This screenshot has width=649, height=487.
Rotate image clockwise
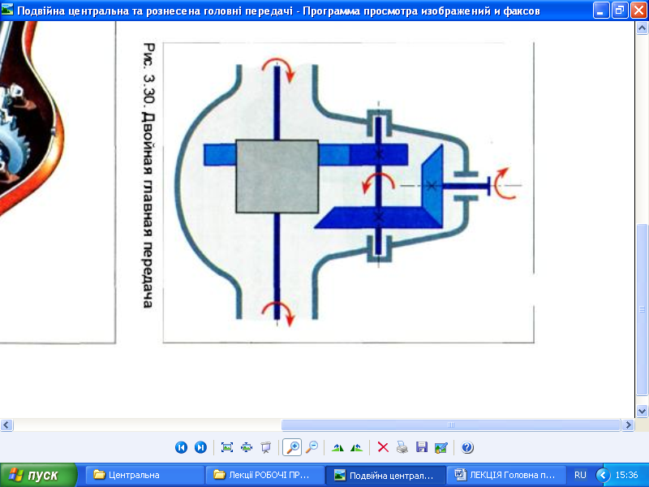point(337,447)
